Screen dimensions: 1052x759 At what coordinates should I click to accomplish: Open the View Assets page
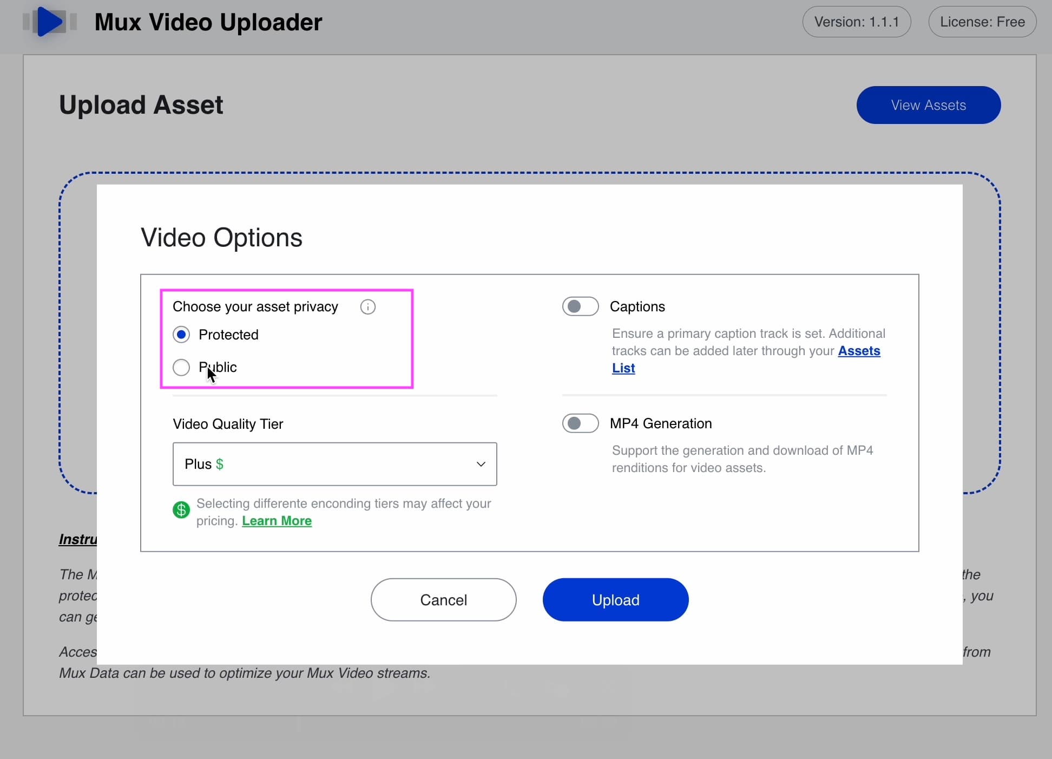(x=928, y=105)
